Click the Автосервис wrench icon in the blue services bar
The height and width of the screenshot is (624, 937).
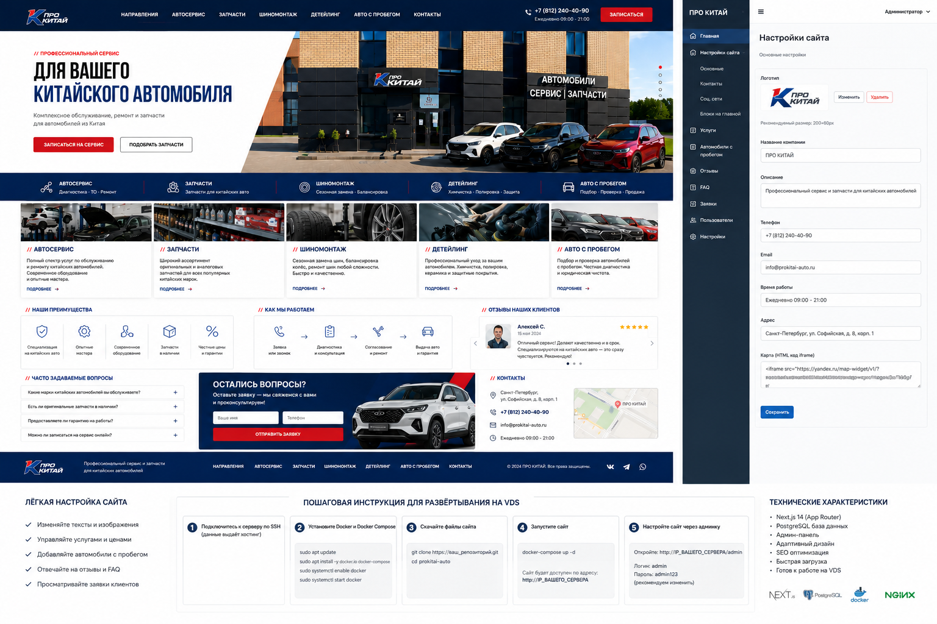(x=46, y=187)
